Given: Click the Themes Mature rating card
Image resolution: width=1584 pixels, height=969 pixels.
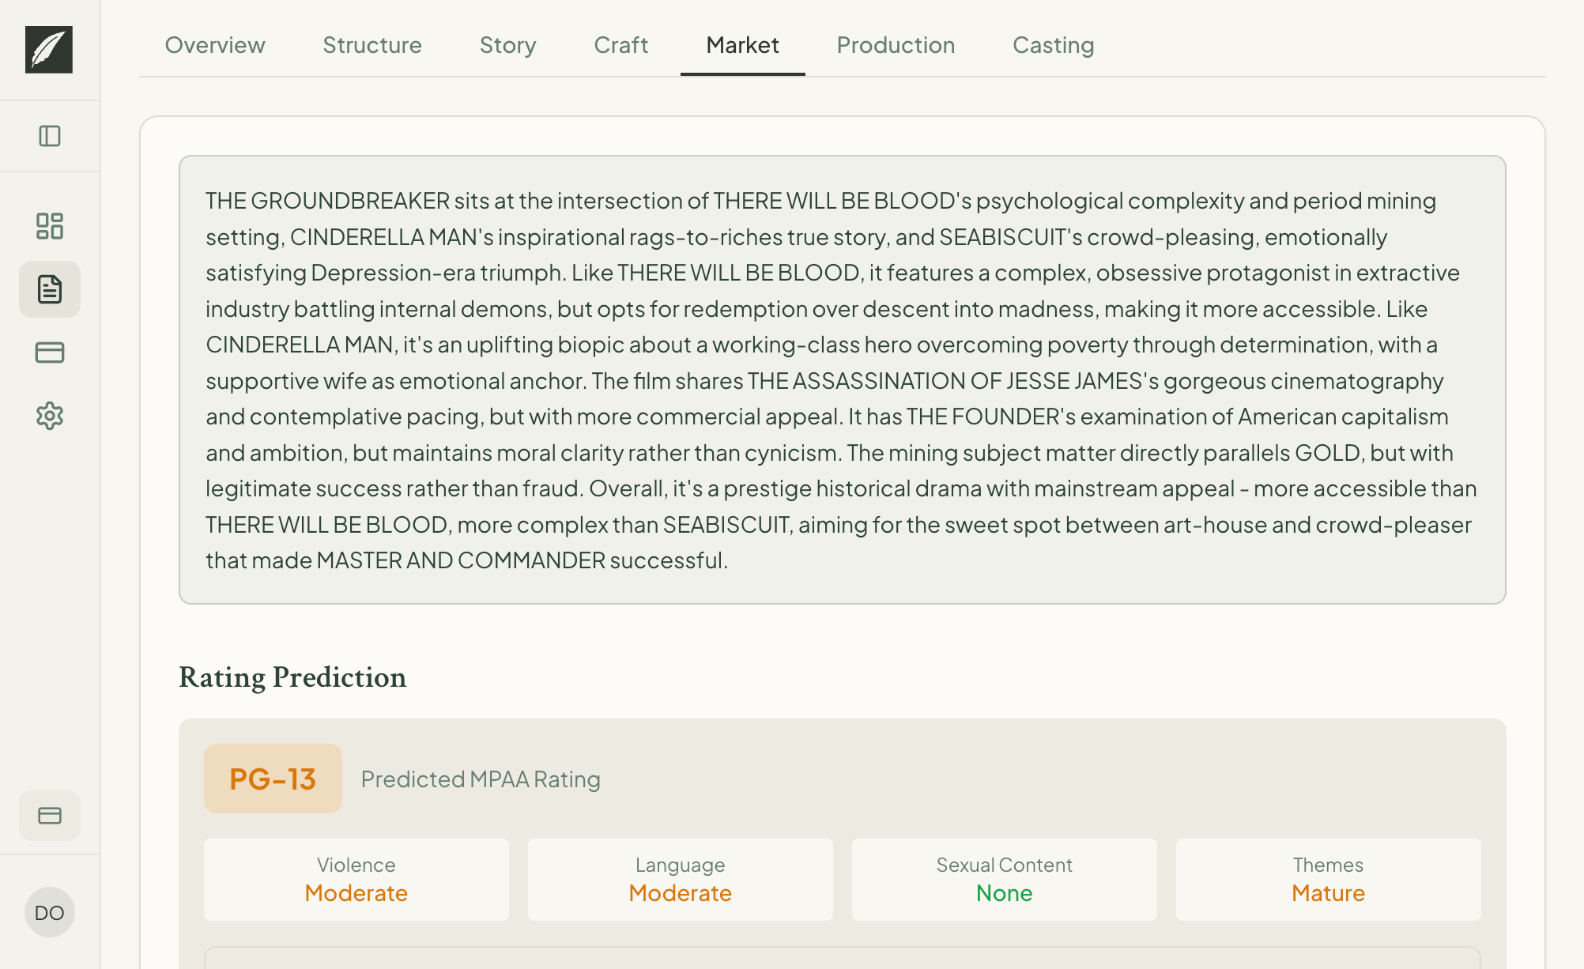Looking at the screenshot, I should coord(1328,879).
